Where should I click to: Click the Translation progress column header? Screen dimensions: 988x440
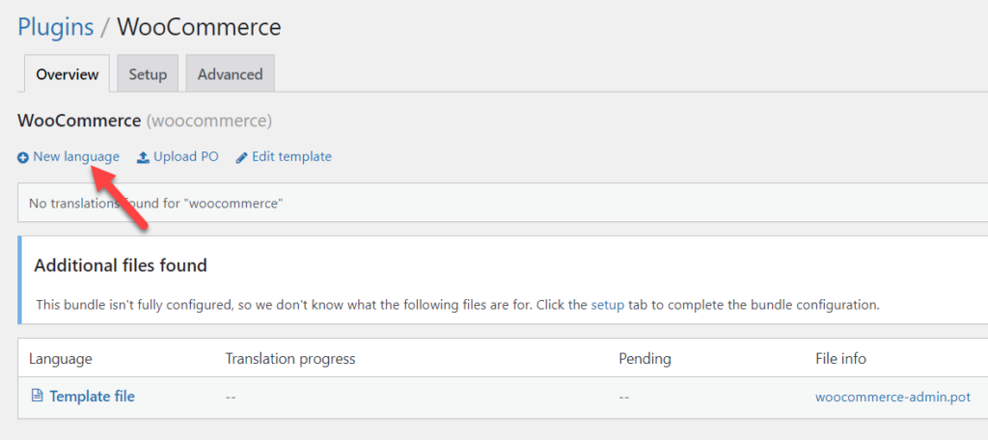(x=290, y=359)
